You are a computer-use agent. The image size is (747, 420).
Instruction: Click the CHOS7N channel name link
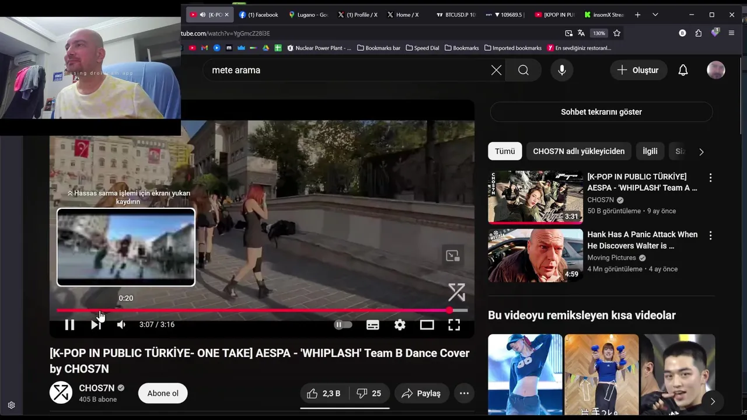96,388
